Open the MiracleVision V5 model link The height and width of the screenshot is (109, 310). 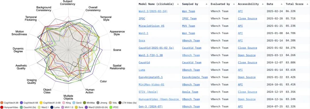tap(152, 26)
